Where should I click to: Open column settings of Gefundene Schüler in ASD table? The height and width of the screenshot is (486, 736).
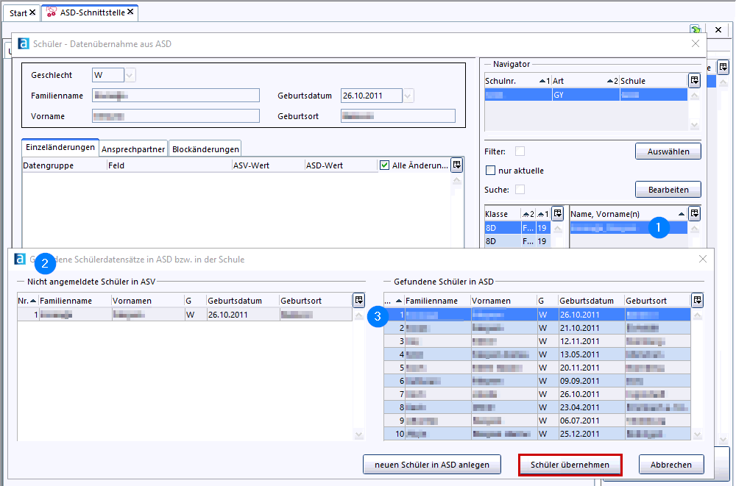[696, 300]
